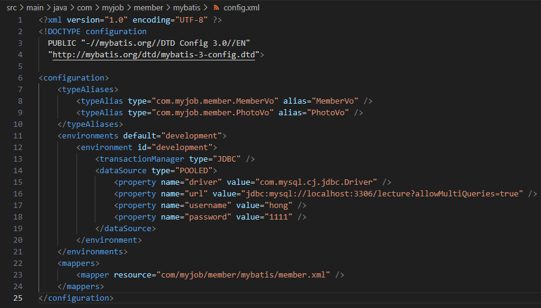Open the 'com' breadcrumb folder
The width and height of the screenshot is (541, 308).
(84, 7)
